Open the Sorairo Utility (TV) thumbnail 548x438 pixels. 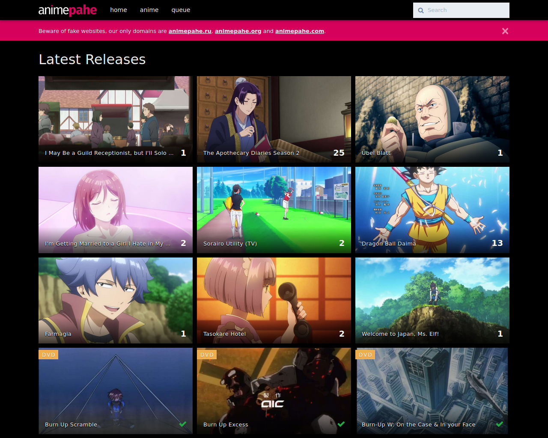(274, 210)
